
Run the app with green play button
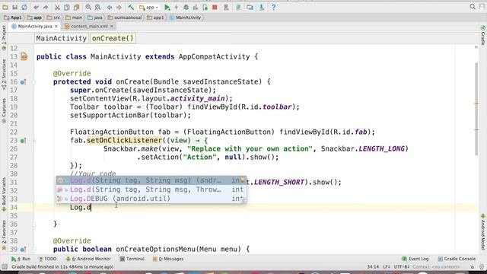[167, 7]
